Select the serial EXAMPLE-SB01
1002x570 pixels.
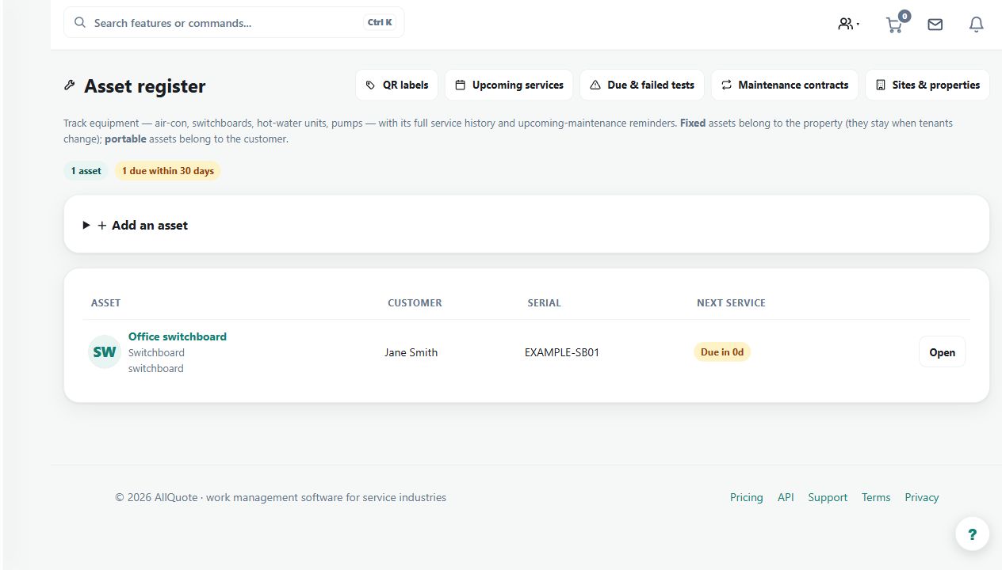click(562, 352)
